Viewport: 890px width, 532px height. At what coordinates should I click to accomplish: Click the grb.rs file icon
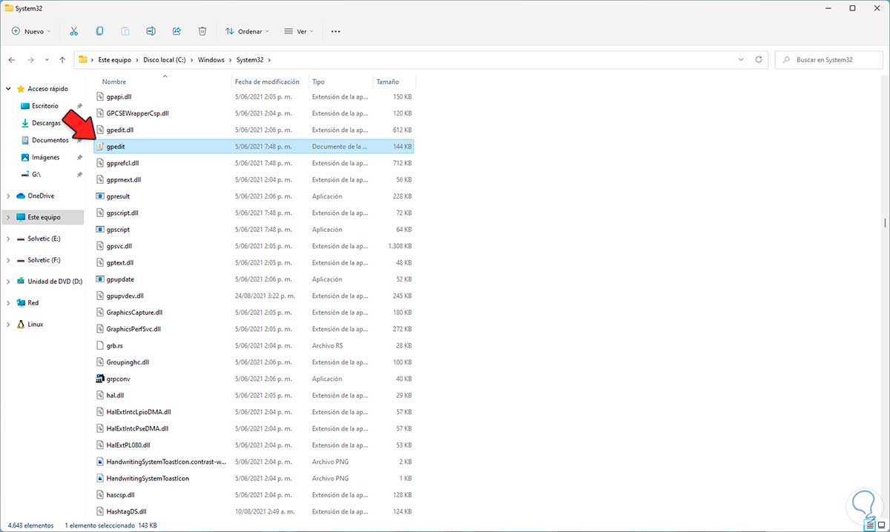[100, 345]
